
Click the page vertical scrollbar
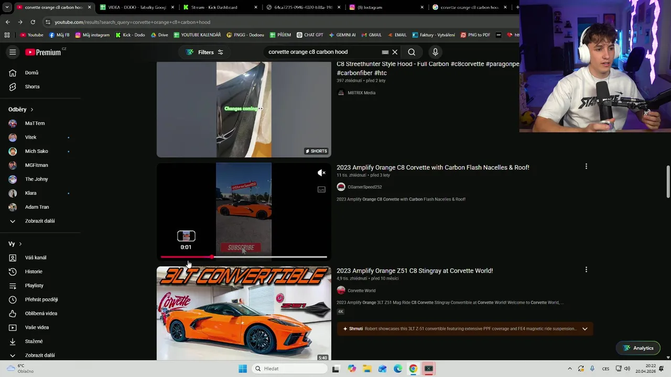[668, 182]
